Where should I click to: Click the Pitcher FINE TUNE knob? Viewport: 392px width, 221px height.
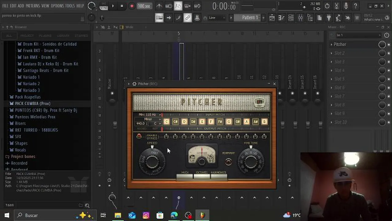pyautogui.click(x=251, y=161)
